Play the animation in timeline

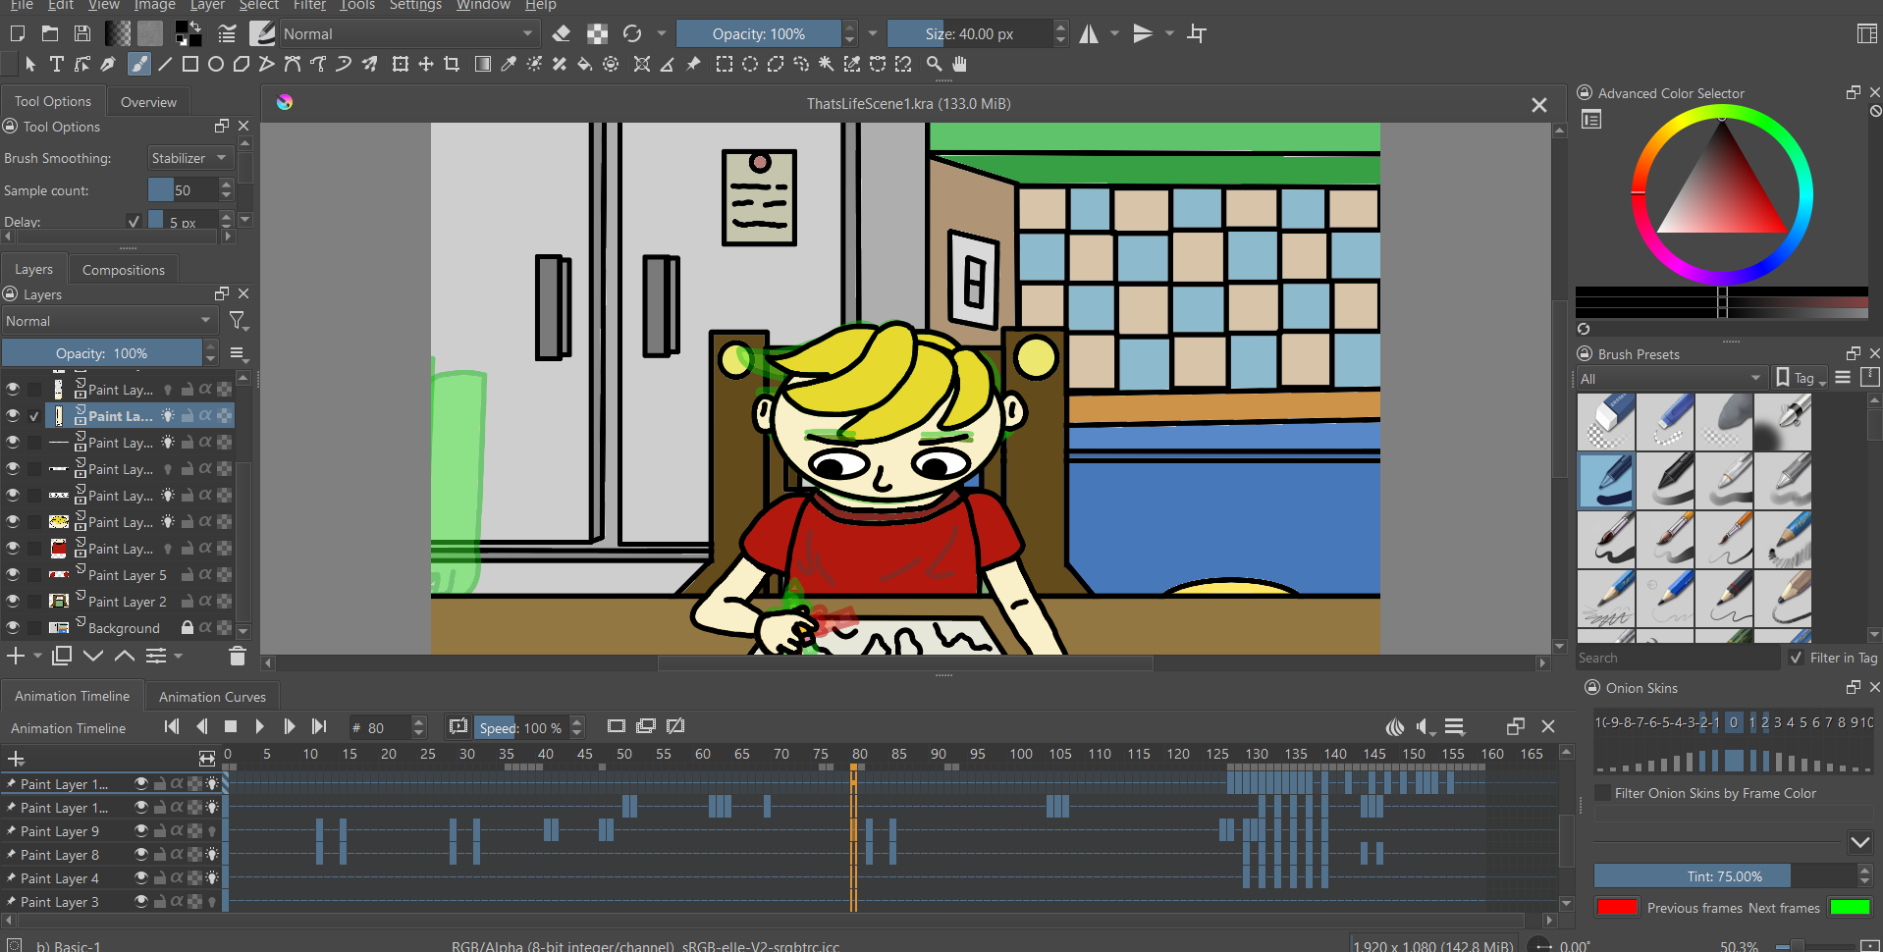click(x=259, y=727)
